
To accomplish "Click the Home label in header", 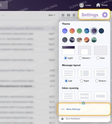I will pos(105,5).
